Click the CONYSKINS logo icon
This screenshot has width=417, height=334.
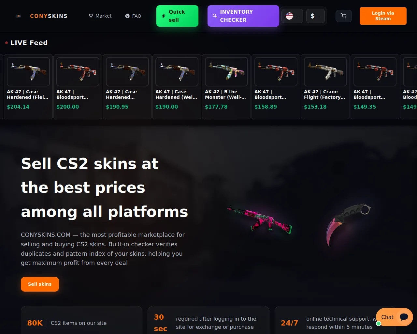[x=19, y=16]
